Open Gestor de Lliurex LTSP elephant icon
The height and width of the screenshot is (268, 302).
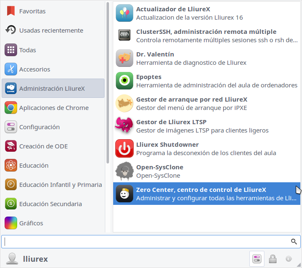(124, 125)
